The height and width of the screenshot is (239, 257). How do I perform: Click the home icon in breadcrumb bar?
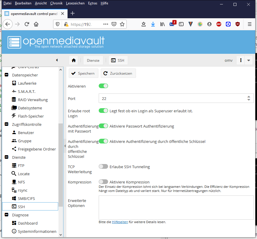pyautogui.click(x=73, y=60)
